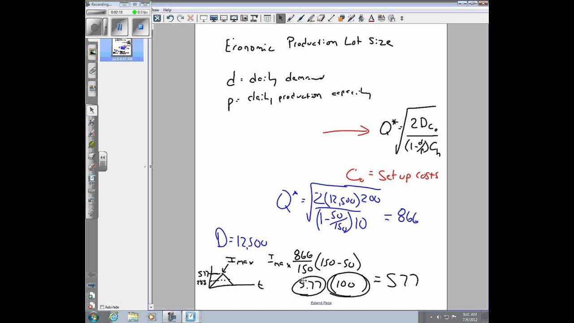Screen dimensions: 574x323
Task: Open Windows Media Player from taskbar
Action: pos(152,317)
